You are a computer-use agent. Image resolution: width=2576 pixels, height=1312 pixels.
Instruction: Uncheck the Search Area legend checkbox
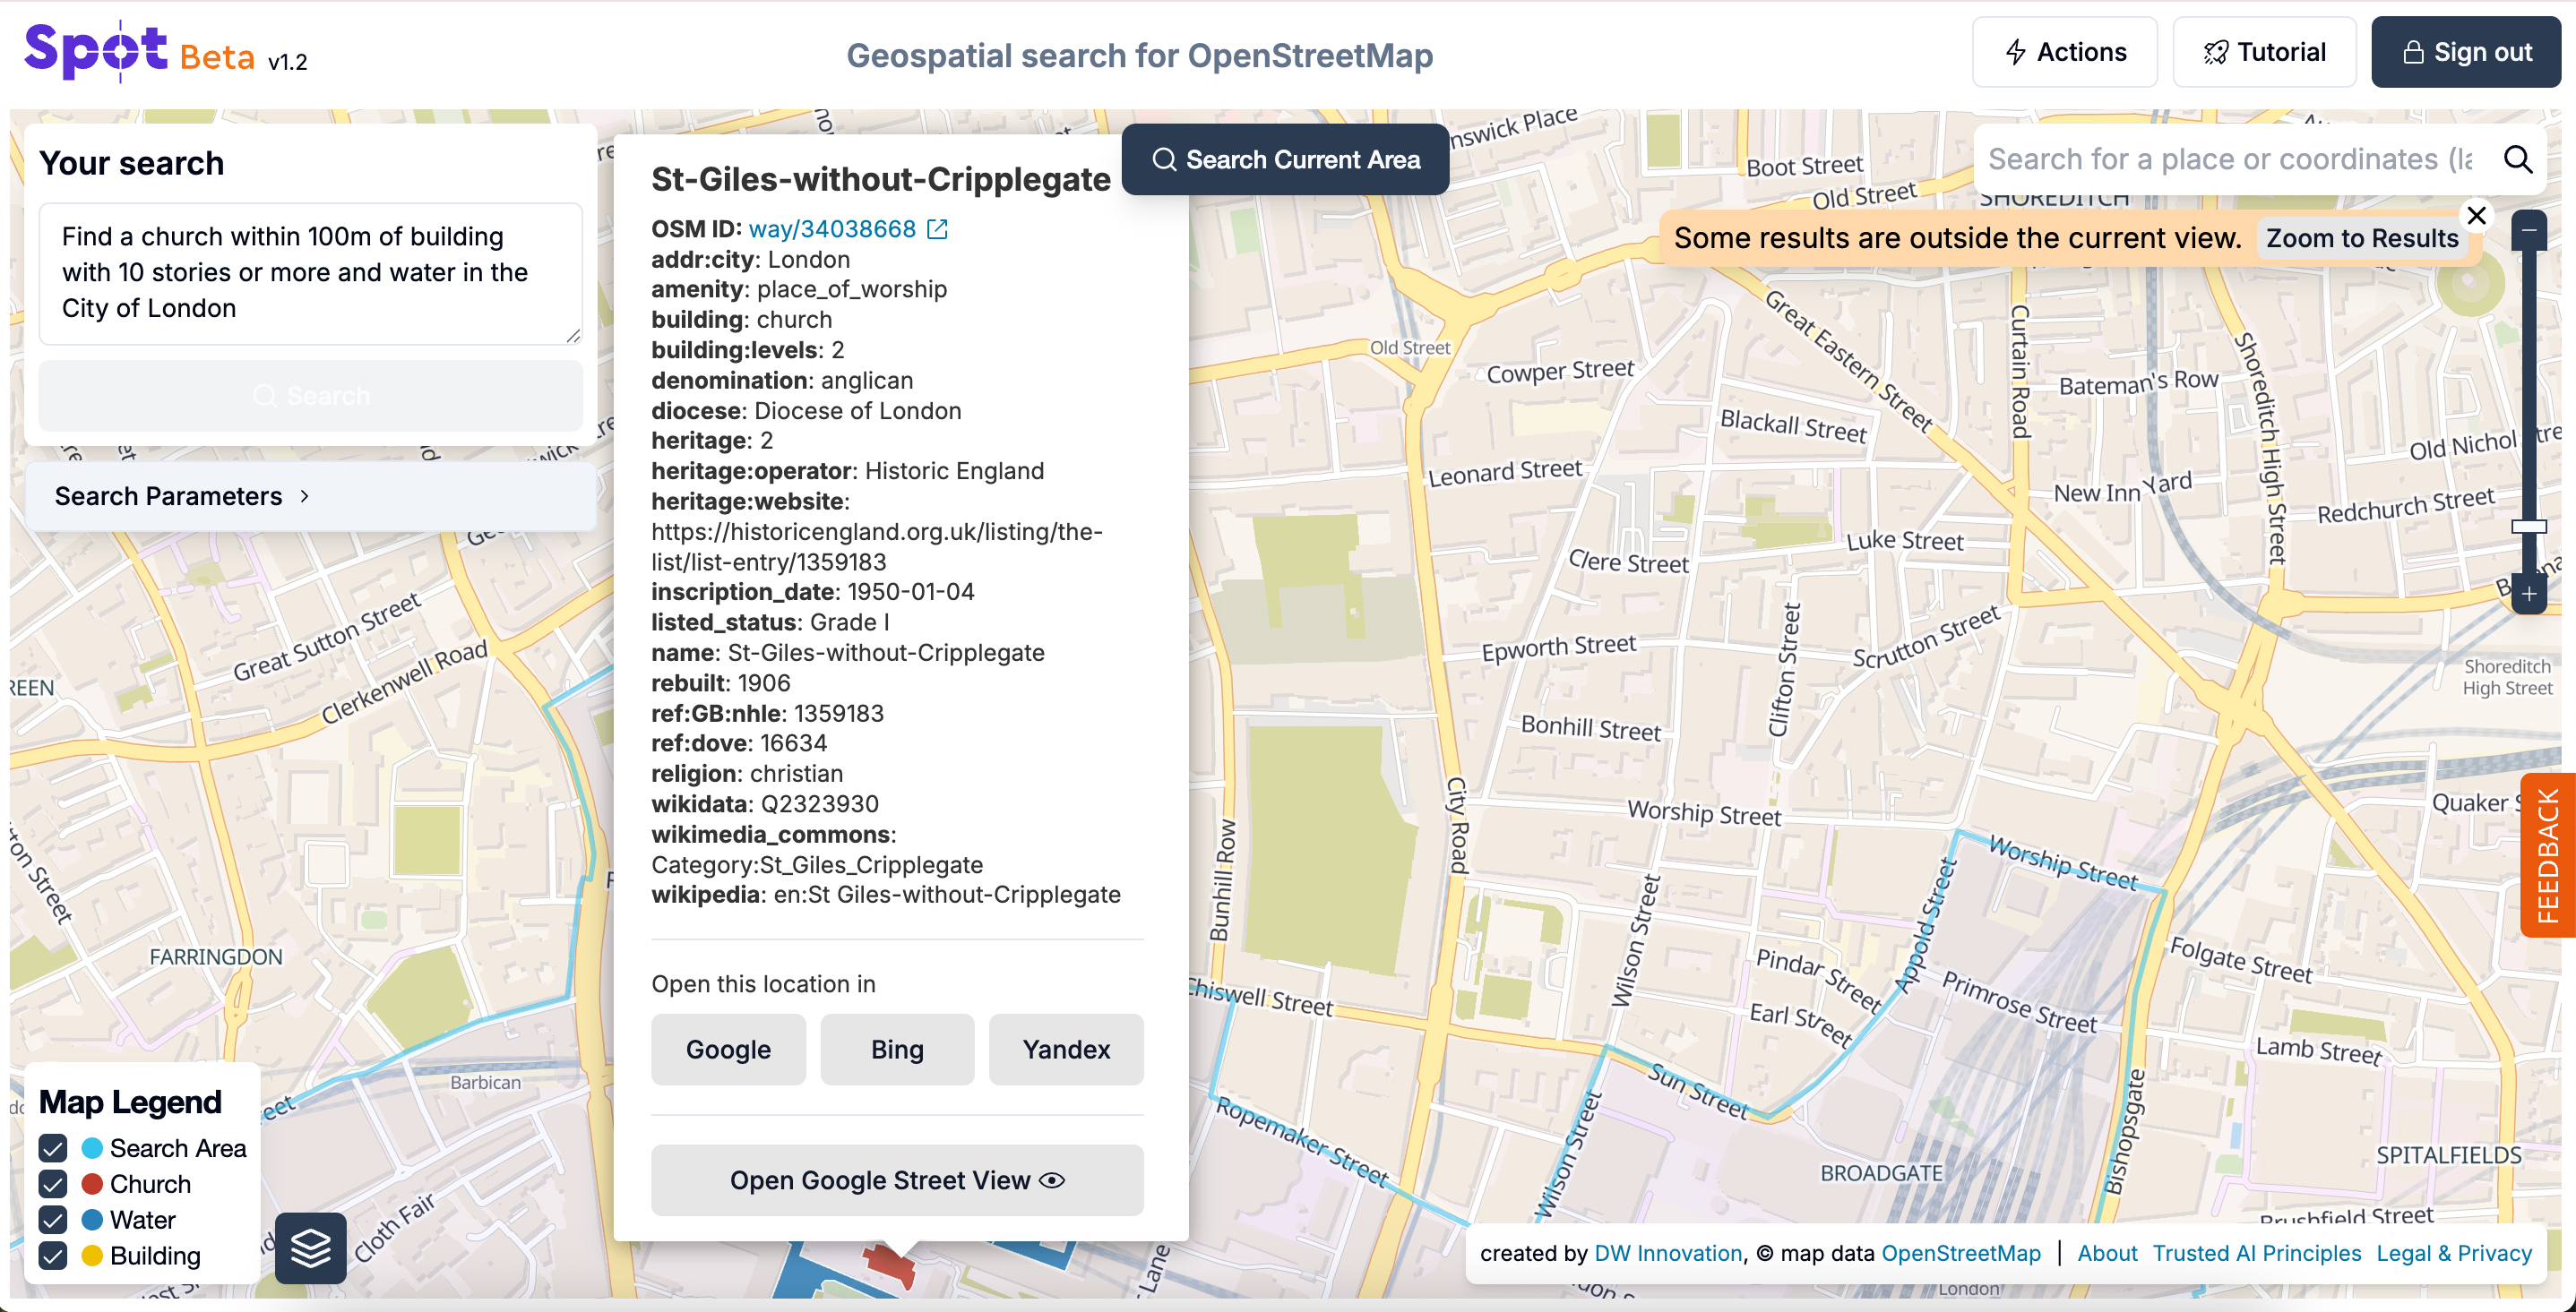tap(53, 1148)
